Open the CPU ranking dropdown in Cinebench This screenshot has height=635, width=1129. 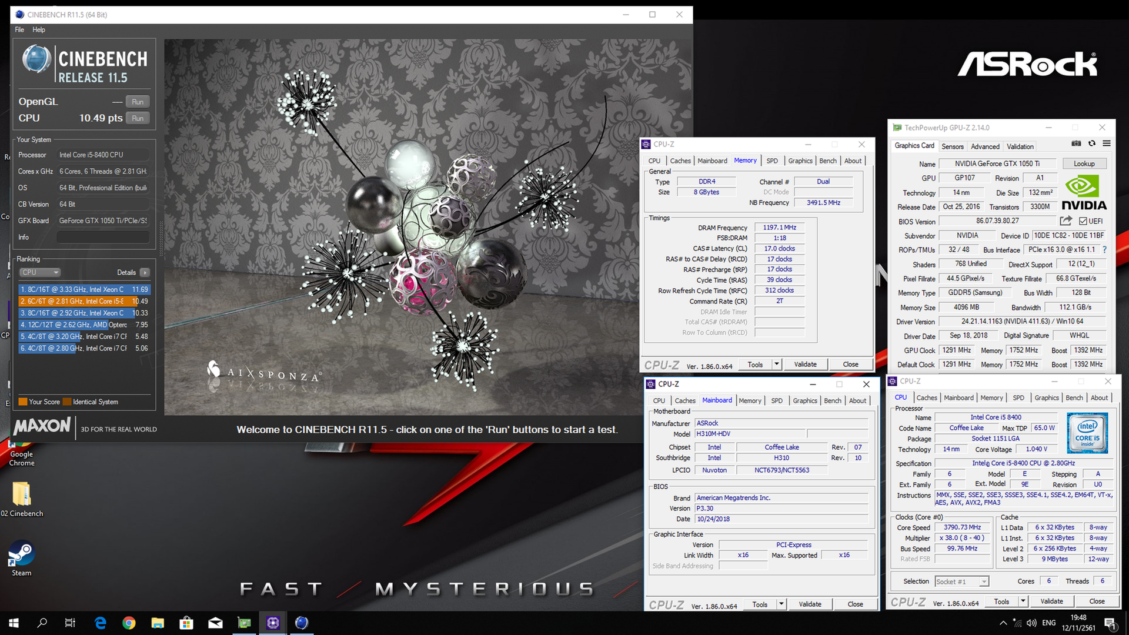coord(40,272)
